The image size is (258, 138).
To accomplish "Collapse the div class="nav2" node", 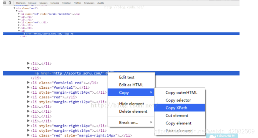I will 14,8.
